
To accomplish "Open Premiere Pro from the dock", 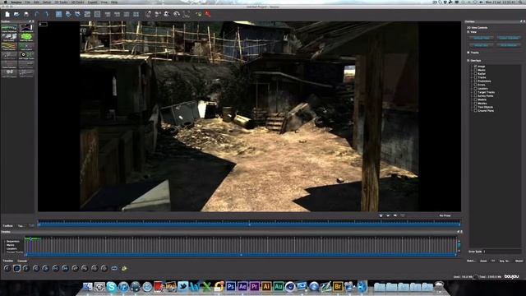I will tap(254, 286).
